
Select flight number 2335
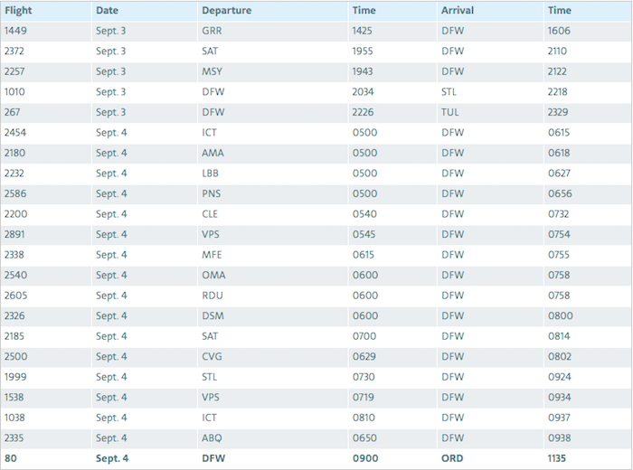pyautogui.click(x=14, y=438)
